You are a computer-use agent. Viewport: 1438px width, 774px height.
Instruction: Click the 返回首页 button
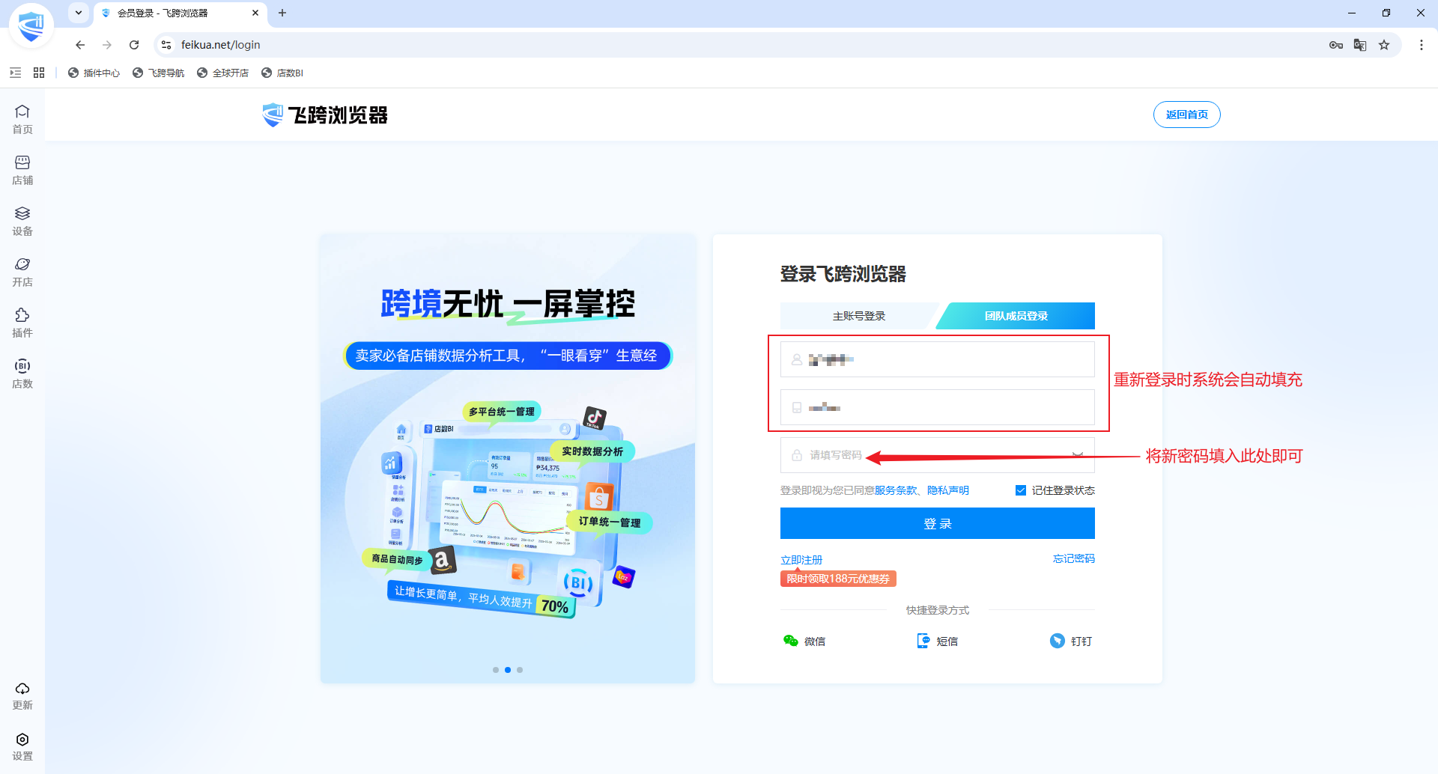(x=1187, y=115)
